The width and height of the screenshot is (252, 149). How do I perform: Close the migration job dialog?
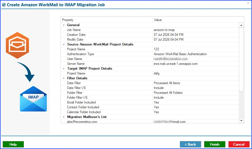[x=248, y=3]
